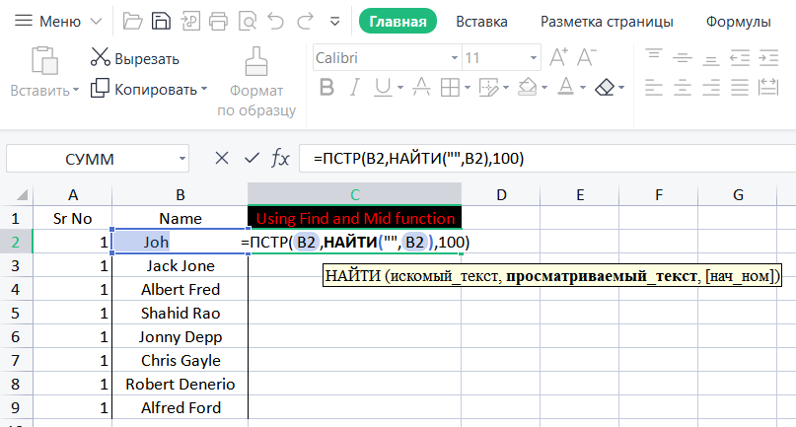Justify the text
The image size is (796, 427).
[740, 88]
